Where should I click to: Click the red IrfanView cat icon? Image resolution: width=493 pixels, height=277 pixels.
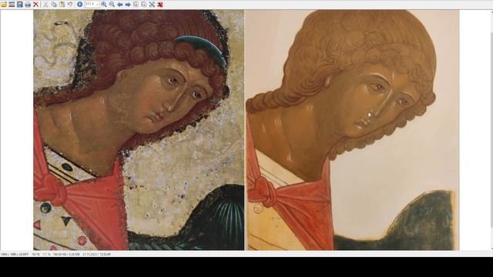[160, 5]
